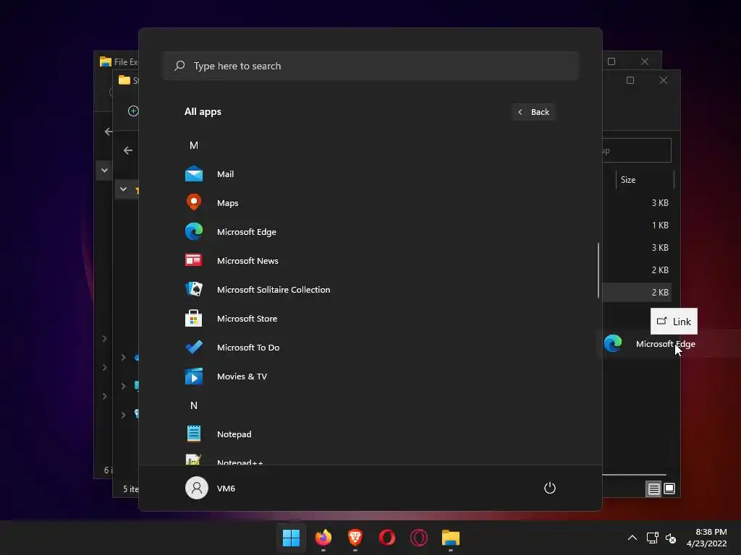
Task: Select the highlighted 2 KB file row
Action: tap(637, 293)
